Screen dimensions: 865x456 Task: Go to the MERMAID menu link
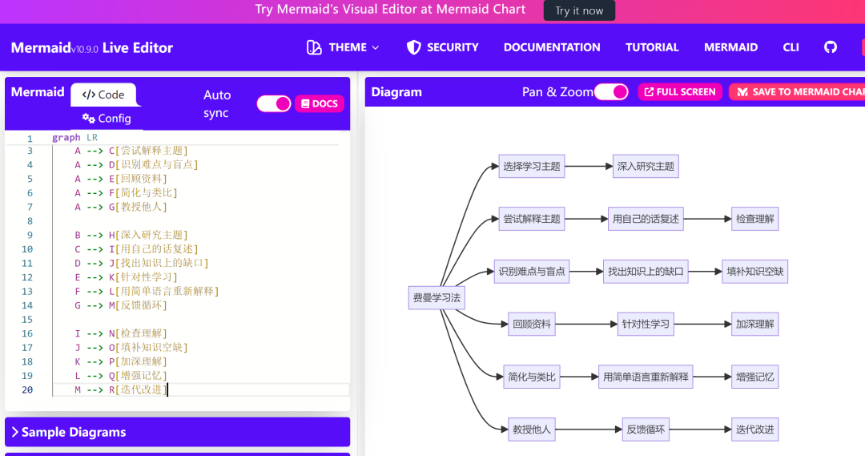pyautogui.click(x=731, y=47)
